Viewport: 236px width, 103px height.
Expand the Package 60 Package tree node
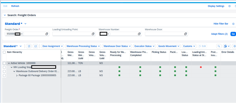pyautogui.click(x=17, y=75)
